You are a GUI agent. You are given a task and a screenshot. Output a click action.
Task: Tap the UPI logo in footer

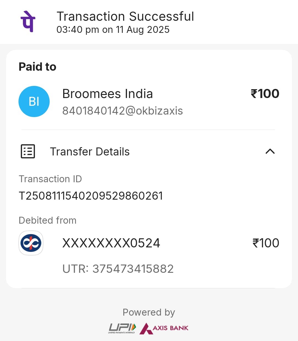pyautogui.click(x=122, y=328)
